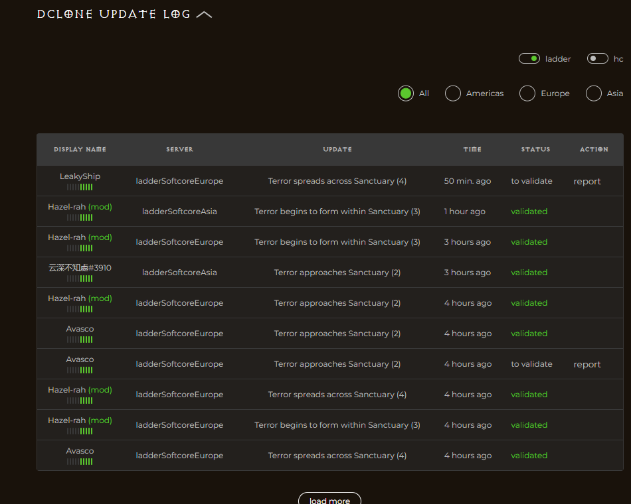Report LeakyShip's Terror spreads update
Screen dimensions: 631x504
[x=587, y=182]
